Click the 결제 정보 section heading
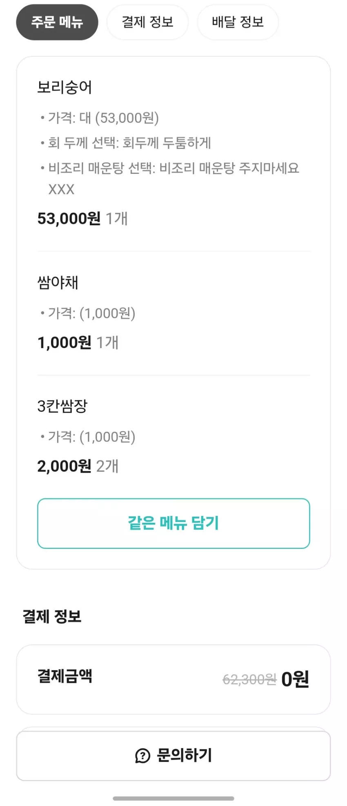Viewport: 347px width, 806px height. pyautogui.click(x=52, y=616)
